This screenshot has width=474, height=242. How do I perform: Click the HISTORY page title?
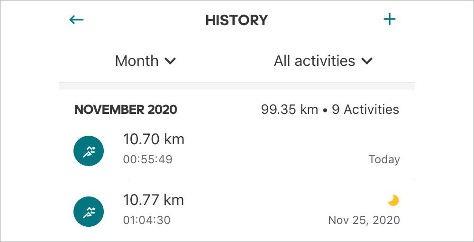[237, 20]
